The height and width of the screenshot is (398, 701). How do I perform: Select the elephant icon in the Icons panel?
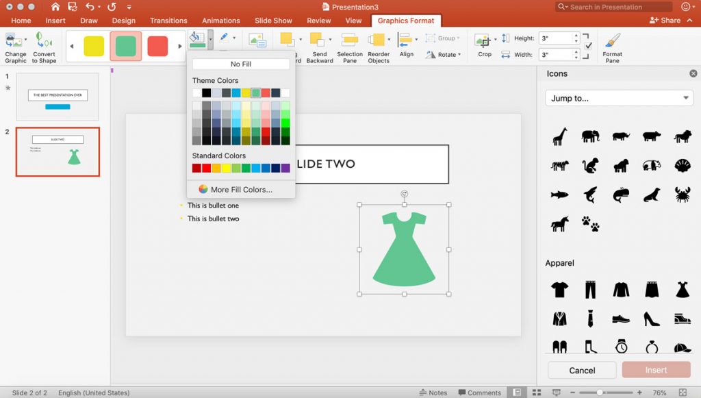click(590, 136)
